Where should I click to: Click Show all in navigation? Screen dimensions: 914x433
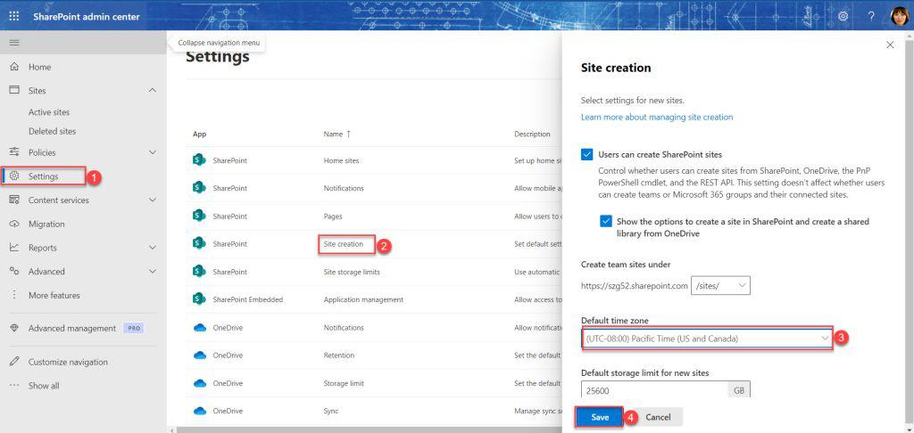[x=44, y=386]
